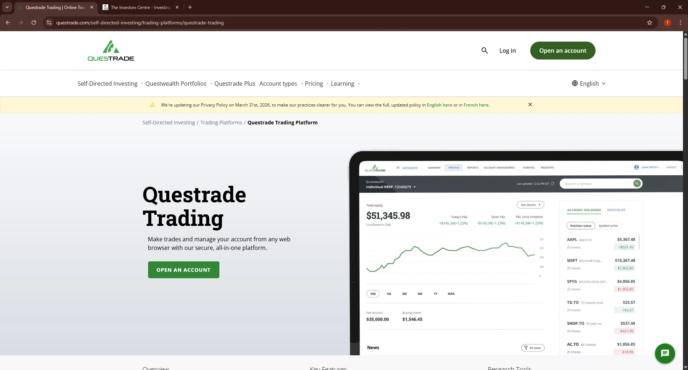Reload the current page
This screenshot has height=370, width=688.
[34, 23]
